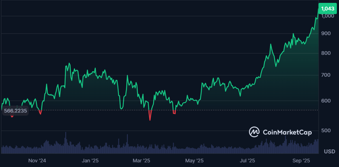Click the 600 price axis label

(x=326, y=101)
